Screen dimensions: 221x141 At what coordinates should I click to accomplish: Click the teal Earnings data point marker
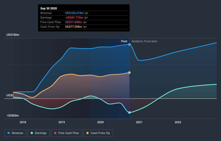pos(129,112)
